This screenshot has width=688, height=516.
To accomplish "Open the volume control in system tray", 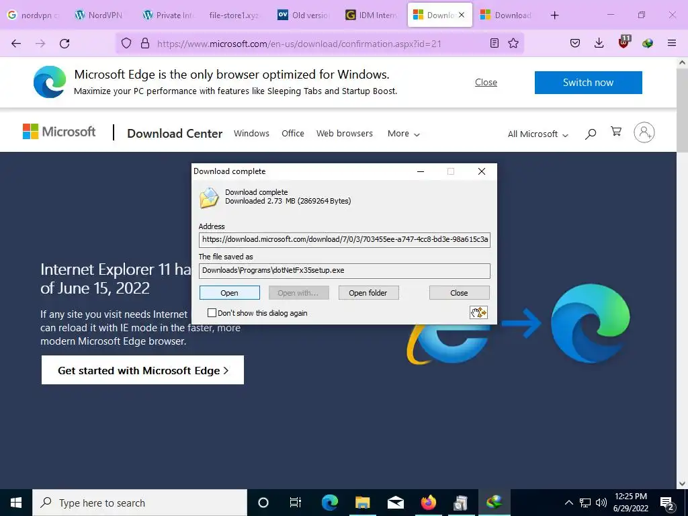I will 601,503.
